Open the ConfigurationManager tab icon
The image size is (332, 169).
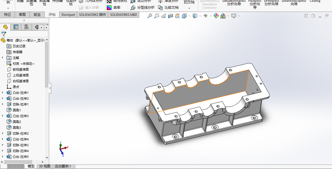click(26, 27)
